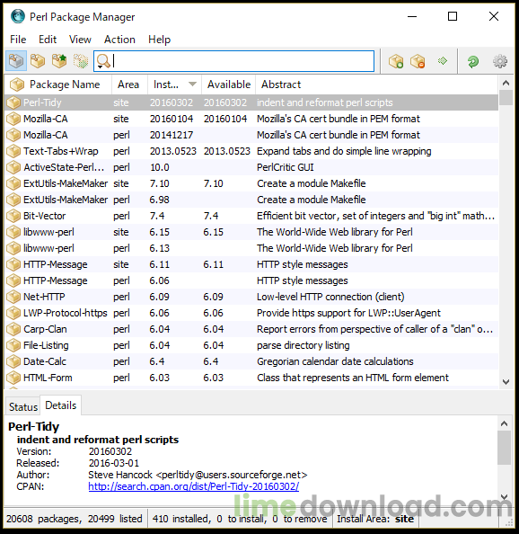The image size is (519, 534).
Task: Sort by Available column header
Action: [229, 85]
